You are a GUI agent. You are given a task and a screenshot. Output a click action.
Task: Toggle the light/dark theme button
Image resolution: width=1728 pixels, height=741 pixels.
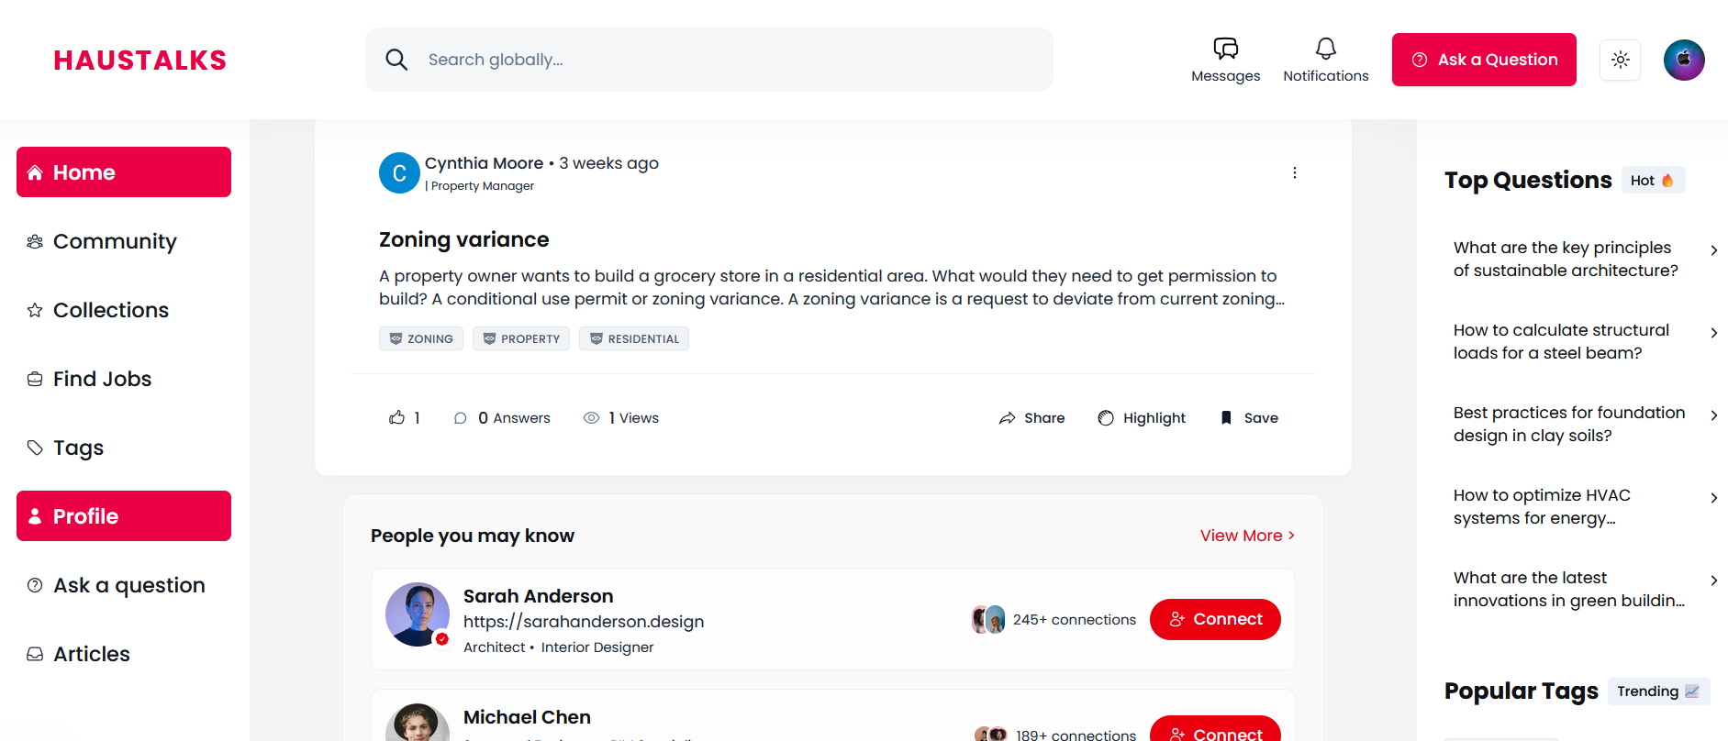click(1620, 60)
